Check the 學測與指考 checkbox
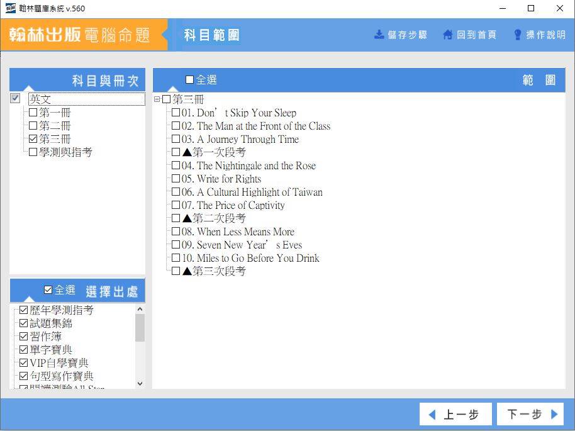Image resolution: width=575 pixels, height=431 pixels. tap(33, 152)
